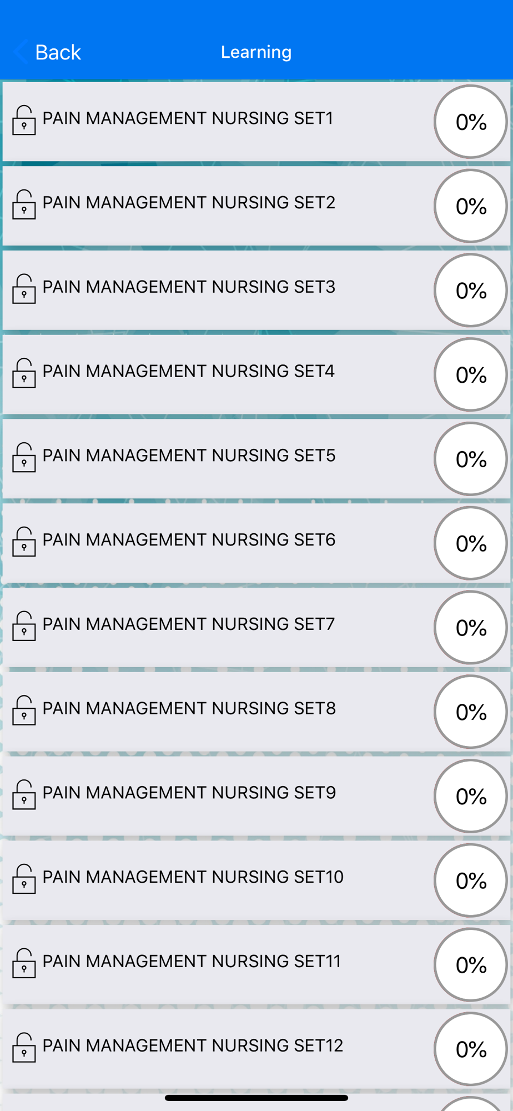Go back using the Back button
Viewport: 513px width, 1111px height.
pyautogui.click(x=48, y=52)
